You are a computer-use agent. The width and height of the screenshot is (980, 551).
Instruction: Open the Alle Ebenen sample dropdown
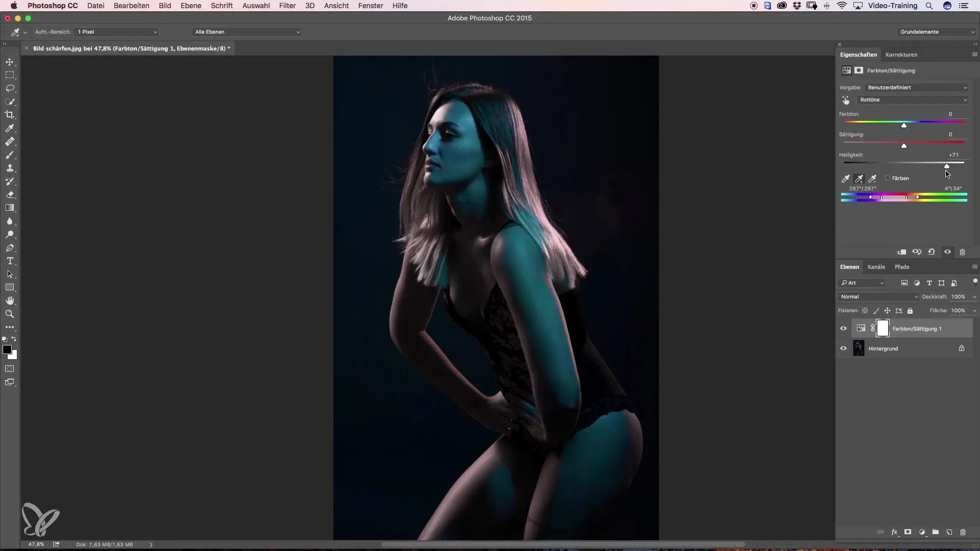pos(247,32)
